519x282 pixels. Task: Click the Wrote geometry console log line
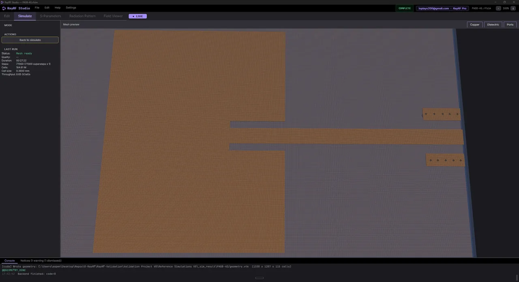[146, 267]
